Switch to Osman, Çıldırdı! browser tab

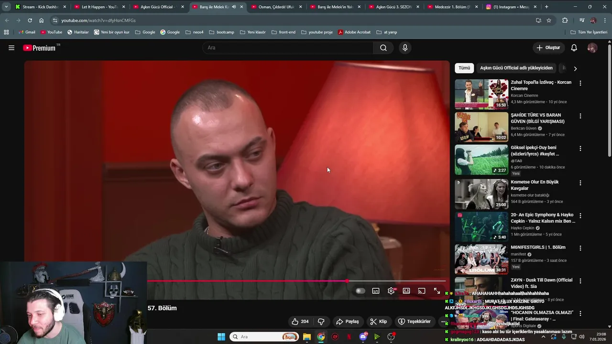coord(276,7)
